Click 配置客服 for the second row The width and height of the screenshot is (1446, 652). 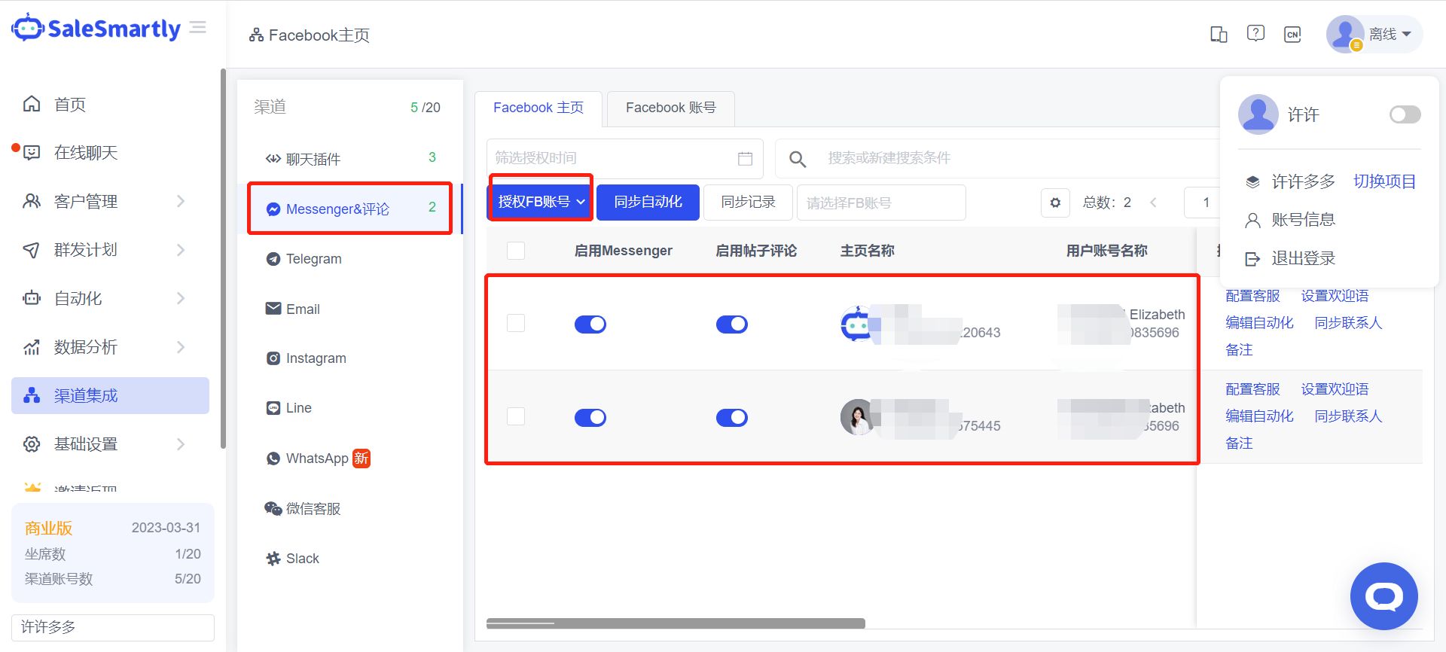click(1252, 389)
